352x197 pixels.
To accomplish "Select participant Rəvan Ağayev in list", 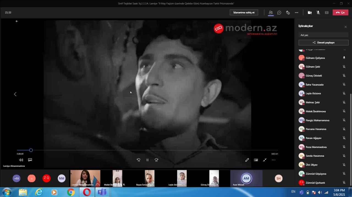I will pyautogui.click(x=322, y=138).
